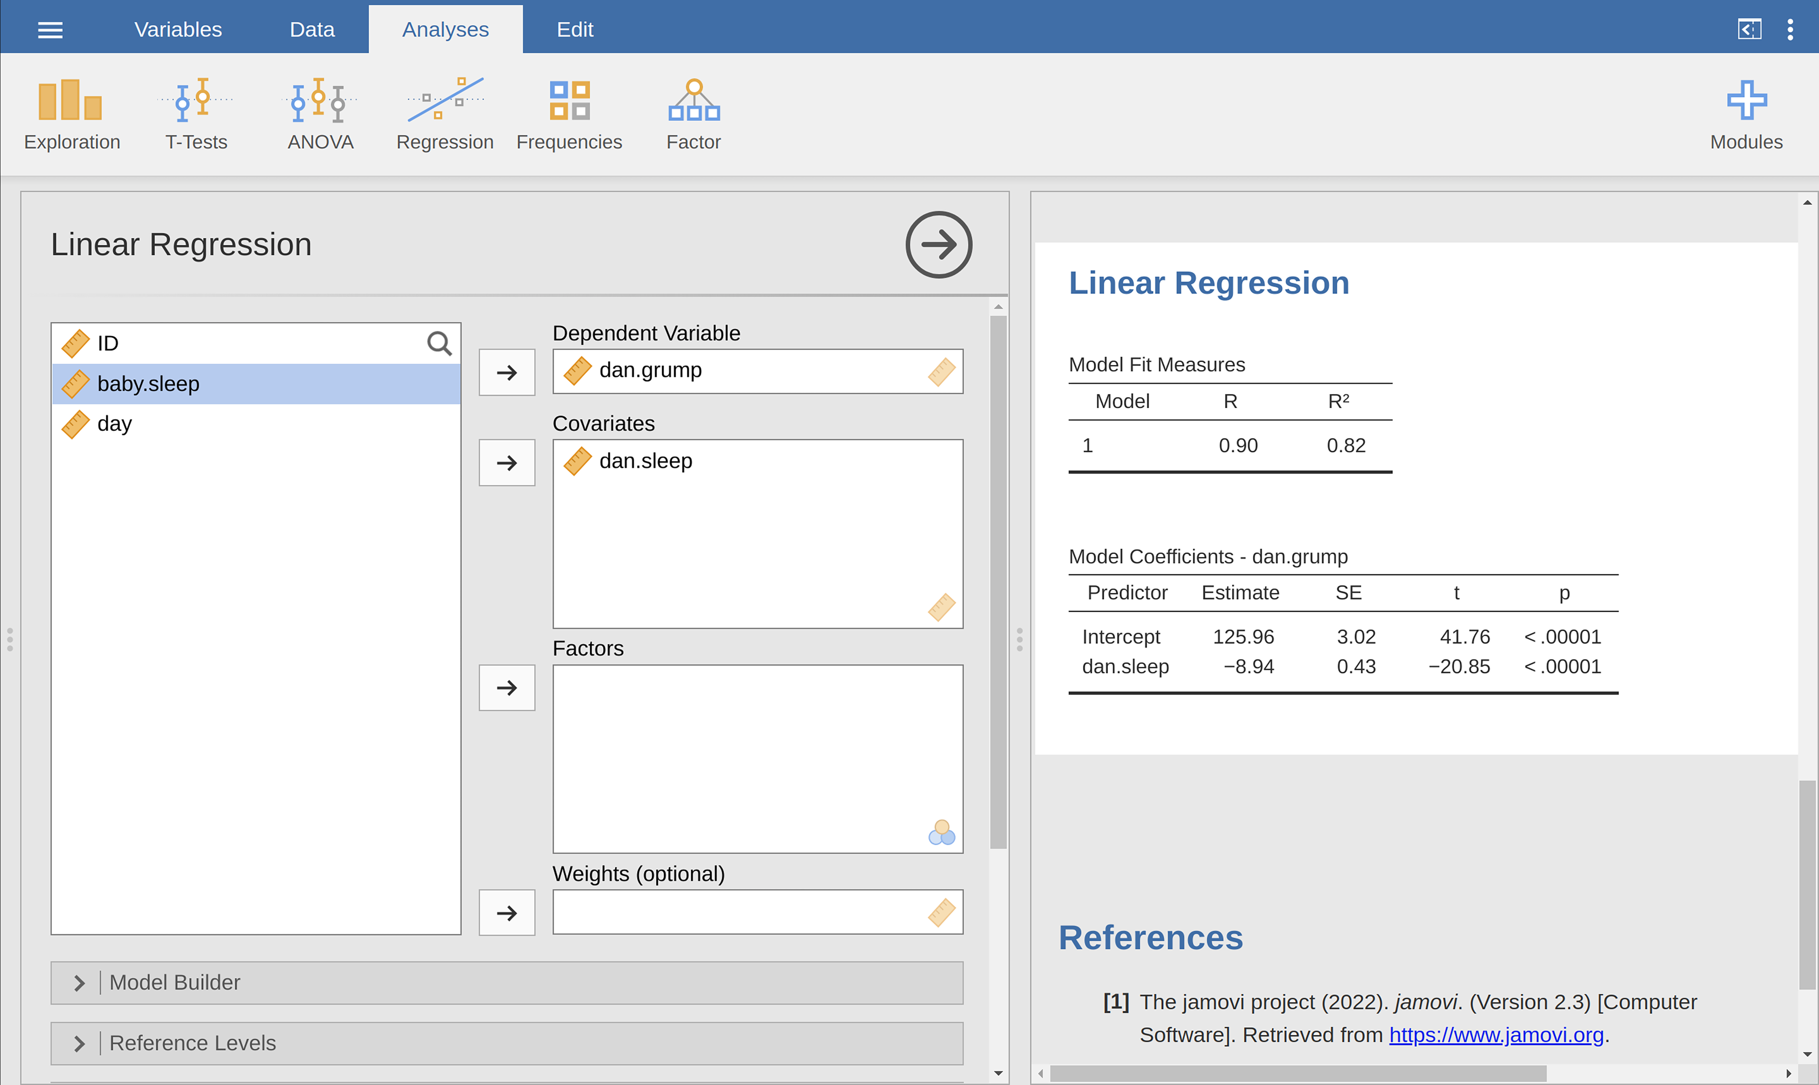Click the Intercept estimate 125.96
Image resolution: width=1819 pixels, height=1085 pixels.
tap(1243, 637)
